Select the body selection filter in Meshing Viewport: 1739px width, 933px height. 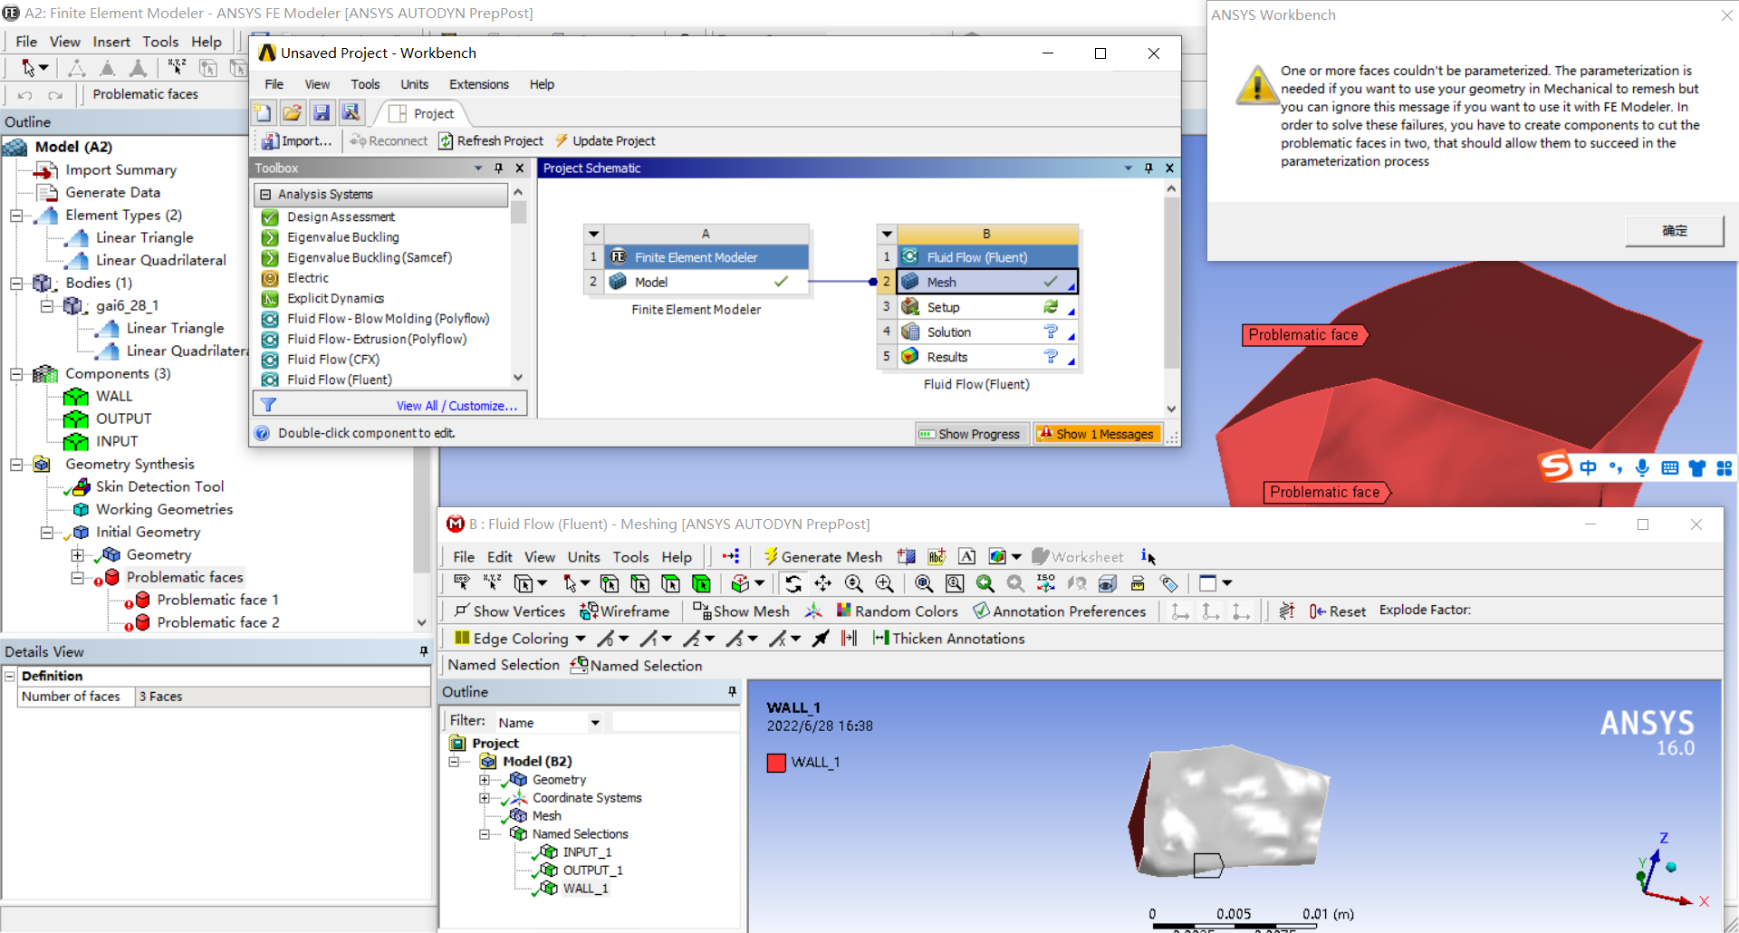point(702,583)
